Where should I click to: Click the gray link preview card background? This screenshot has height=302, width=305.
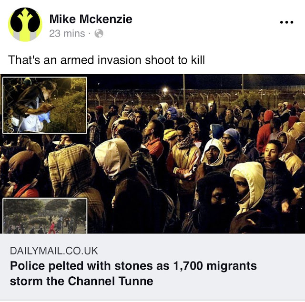pyautogui.click(x=152, y=267)
